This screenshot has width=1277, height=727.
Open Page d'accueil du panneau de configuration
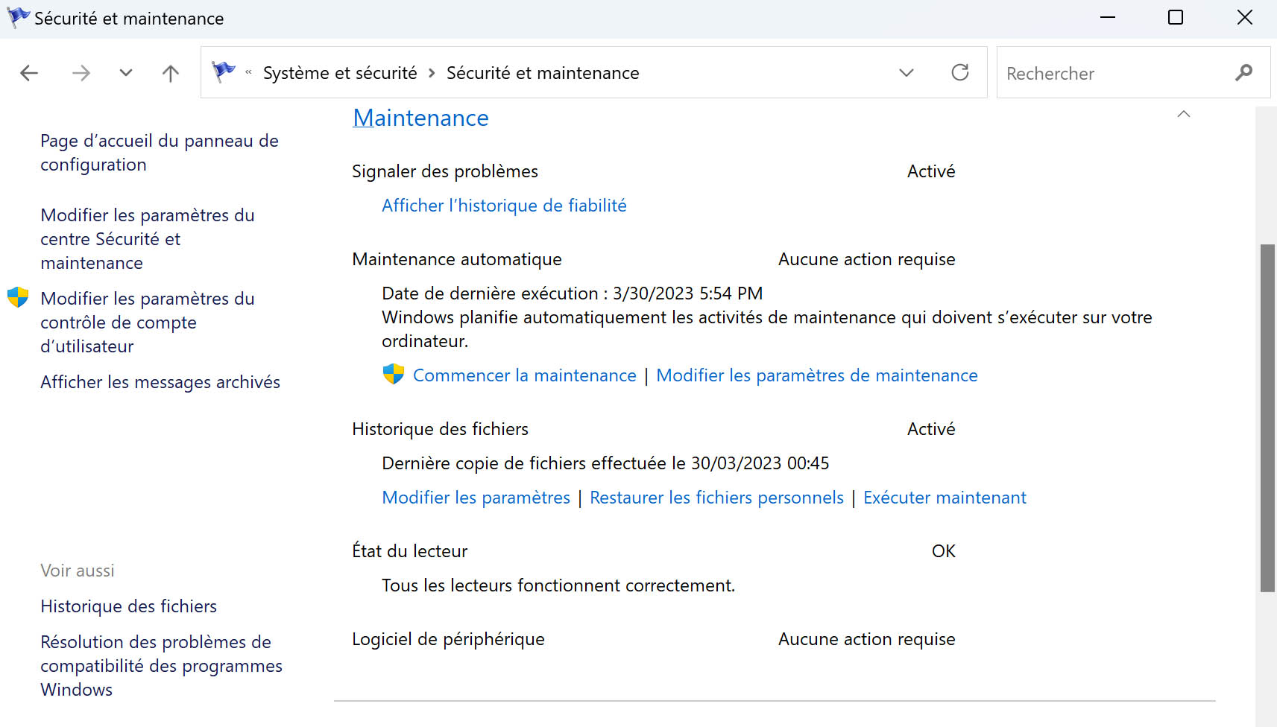(x=160, y=153)
